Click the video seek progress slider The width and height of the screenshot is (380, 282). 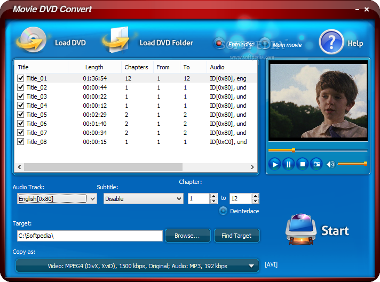[x=318, y=150]
